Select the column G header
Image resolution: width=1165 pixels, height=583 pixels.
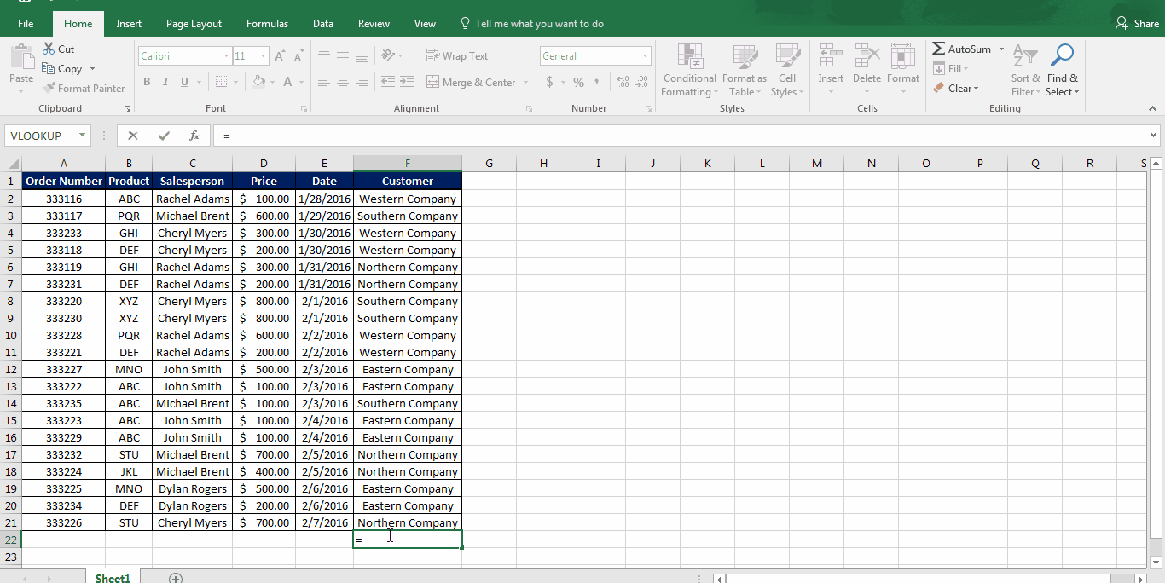click(490, 164)
